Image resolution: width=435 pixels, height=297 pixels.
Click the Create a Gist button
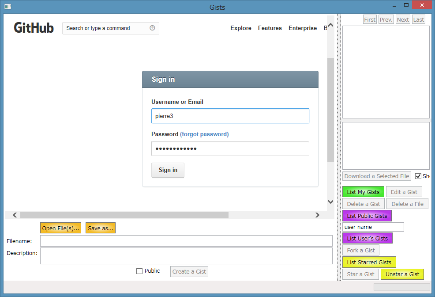coord(189,272)
